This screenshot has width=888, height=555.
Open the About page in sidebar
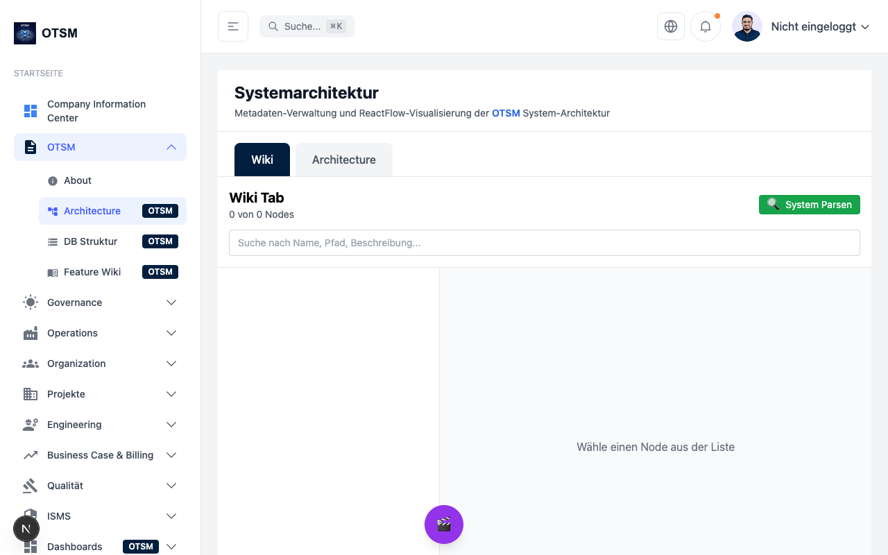(x=78, y=180)
